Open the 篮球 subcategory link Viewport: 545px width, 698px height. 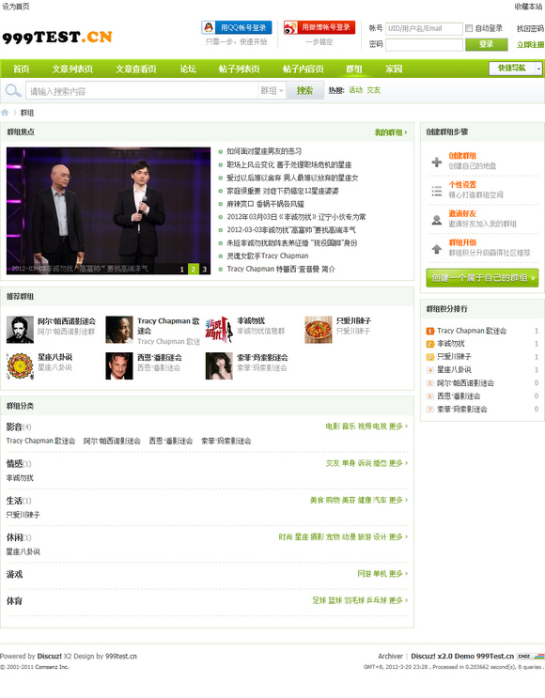pos(335,600)
